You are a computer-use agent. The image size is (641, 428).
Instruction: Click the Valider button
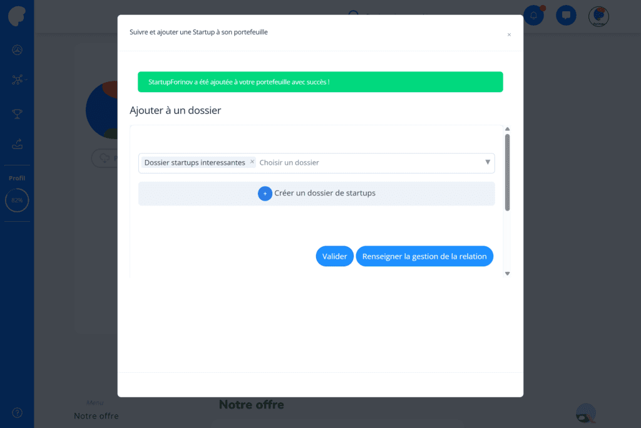click(x=334, y=256)
